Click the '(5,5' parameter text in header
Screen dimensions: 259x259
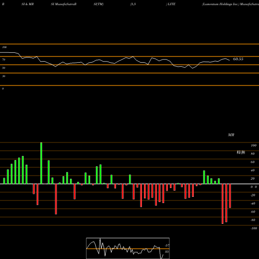(133, 4)
